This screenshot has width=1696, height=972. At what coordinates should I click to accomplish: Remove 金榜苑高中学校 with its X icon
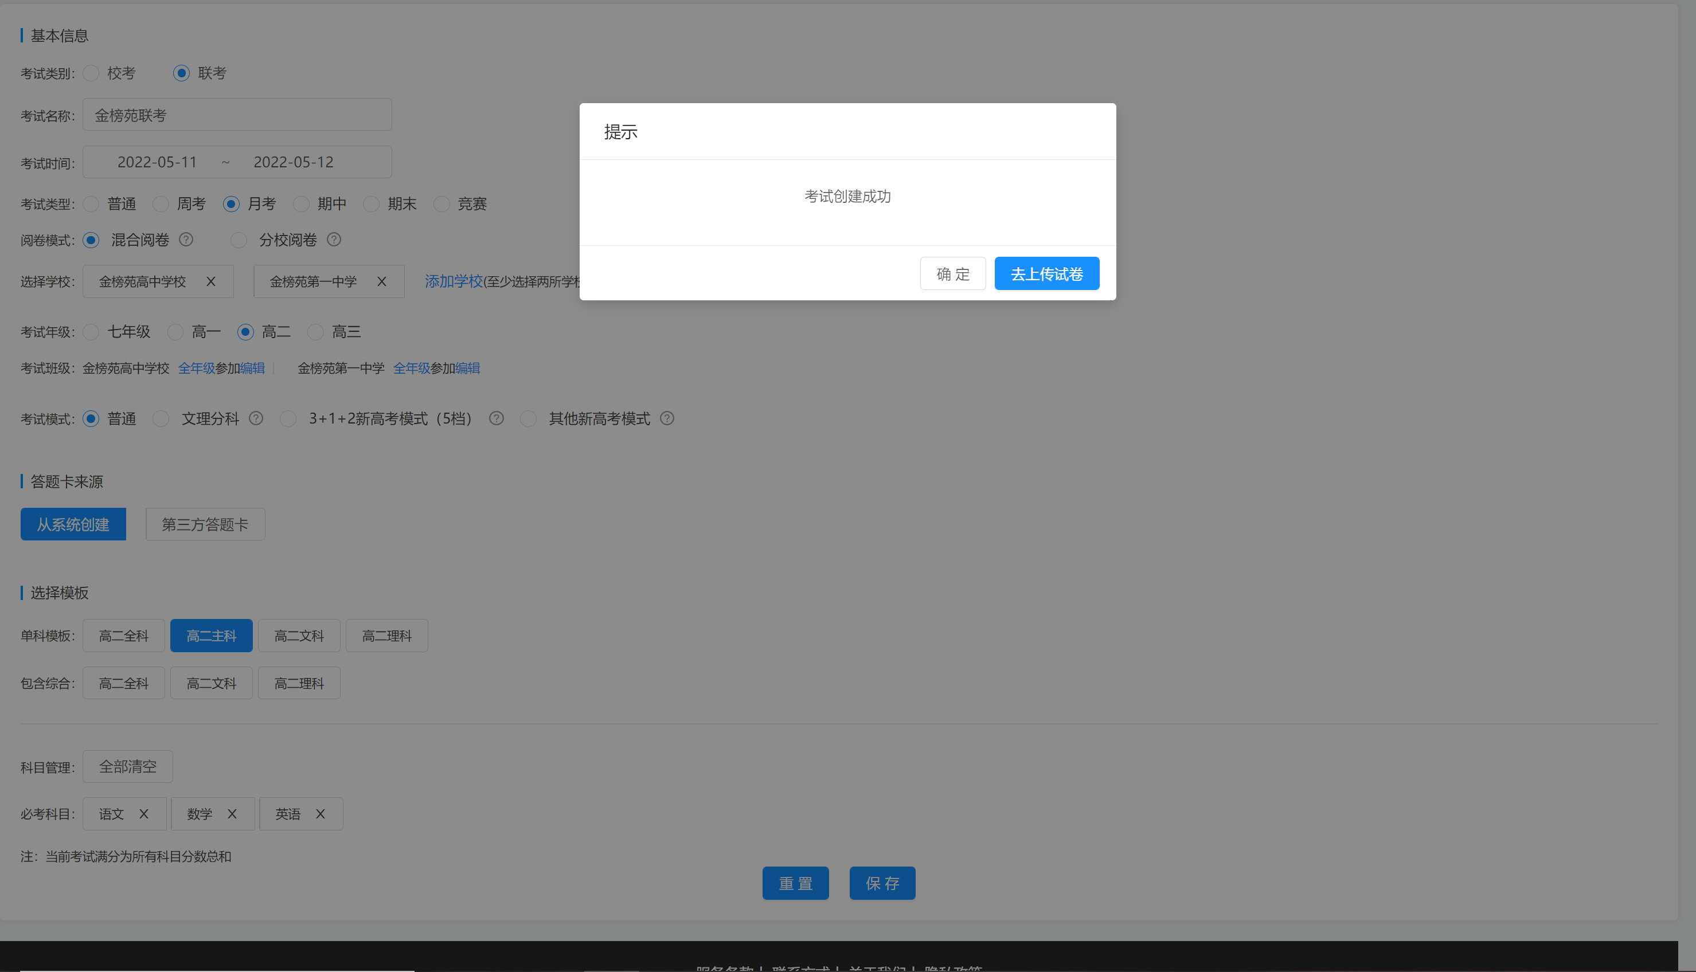tap(211, 282)
